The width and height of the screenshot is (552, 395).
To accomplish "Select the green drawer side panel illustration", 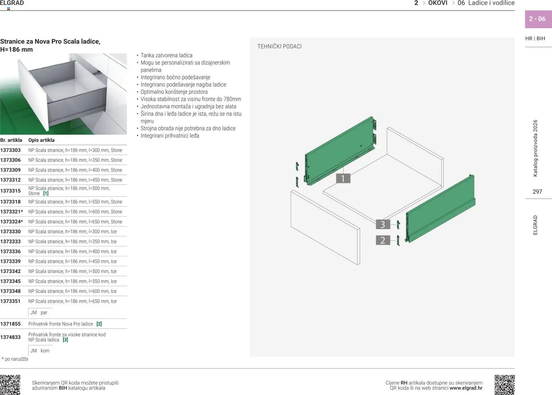I will tap(338, 150).
